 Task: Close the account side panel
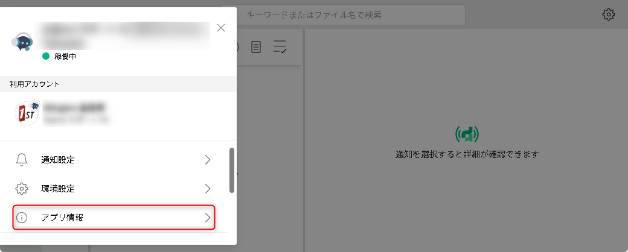click(220, 28)
